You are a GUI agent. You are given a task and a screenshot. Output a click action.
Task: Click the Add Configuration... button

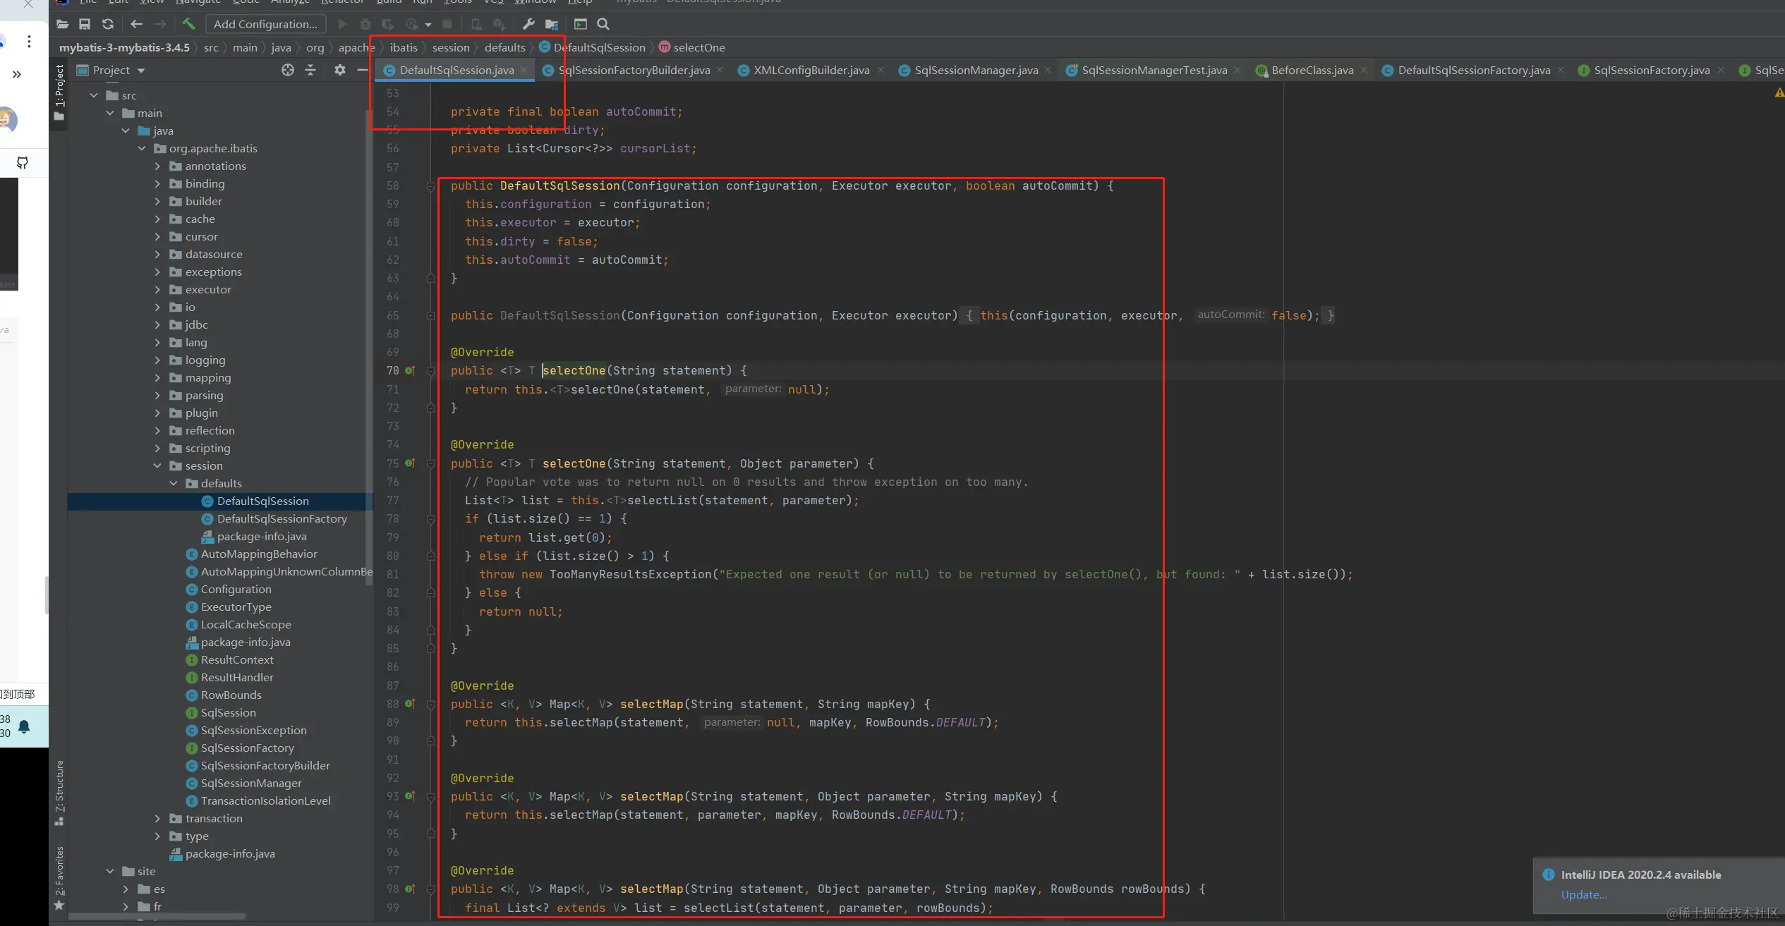265,24
